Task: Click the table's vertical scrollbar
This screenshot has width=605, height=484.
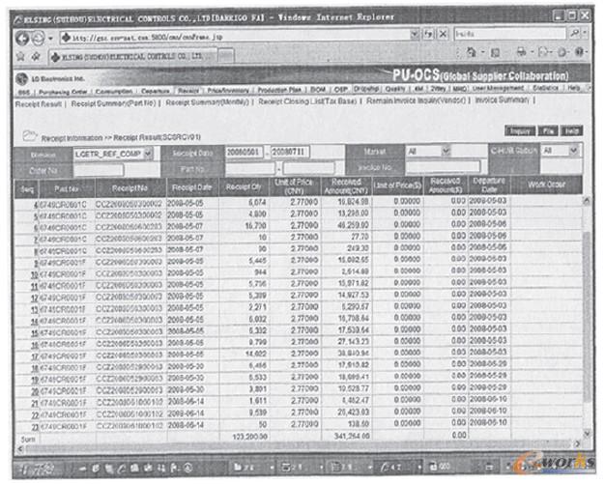Action: pos(588,309)
